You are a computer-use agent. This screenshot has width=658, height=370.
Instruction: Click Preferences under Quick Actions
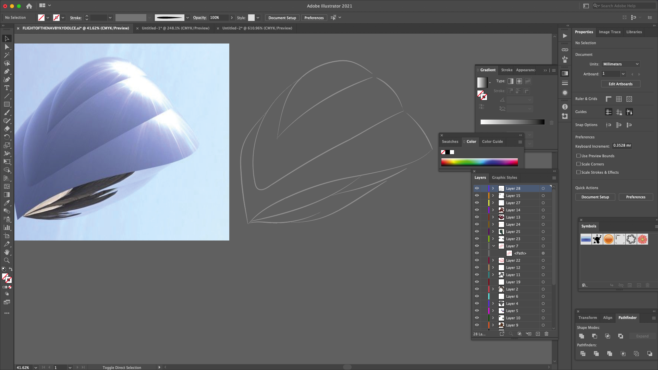click(636, 197)
